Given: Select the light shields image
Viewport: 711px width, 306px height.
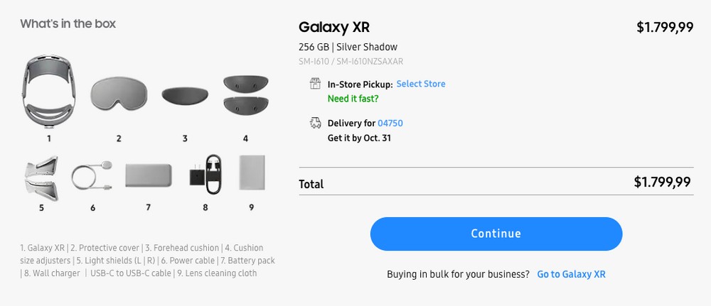Looking at the screenshot, I should [41, 175].
